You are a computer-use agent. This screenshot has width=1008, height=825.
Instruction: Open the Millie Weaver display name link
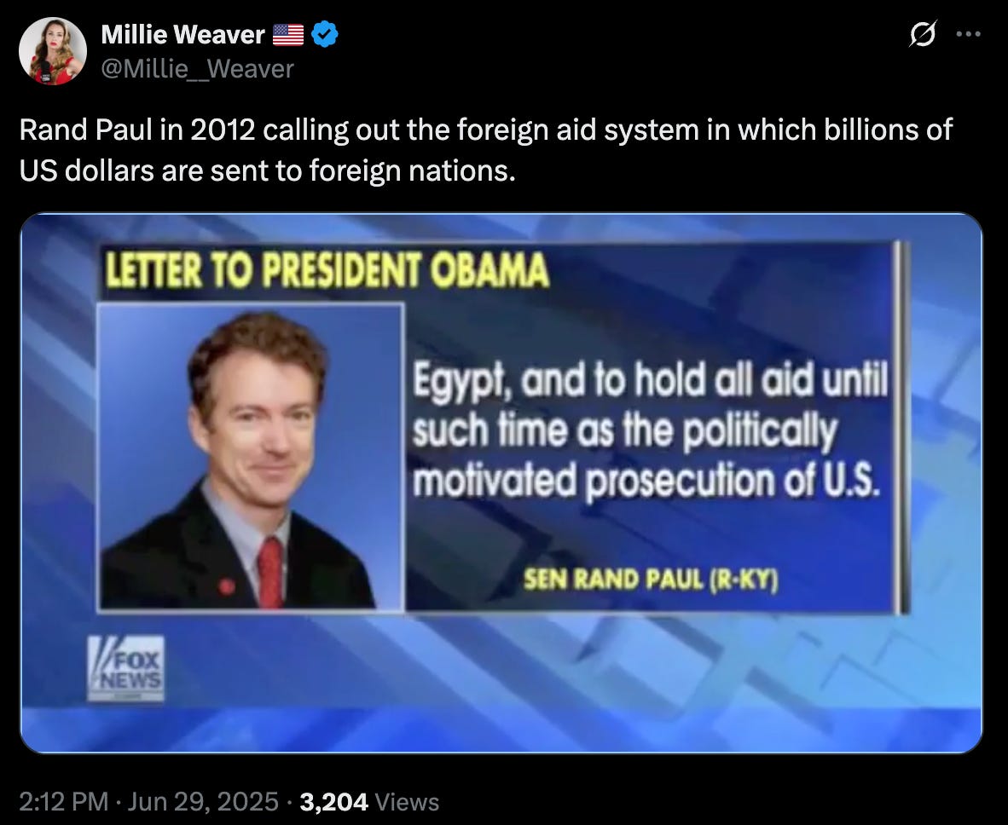tap(182, 35)
